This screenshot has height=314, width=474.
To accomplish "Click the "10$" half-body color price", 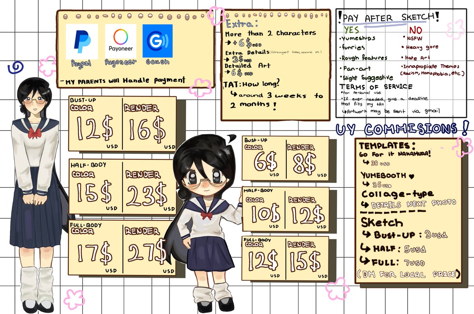I will [266, 214].
